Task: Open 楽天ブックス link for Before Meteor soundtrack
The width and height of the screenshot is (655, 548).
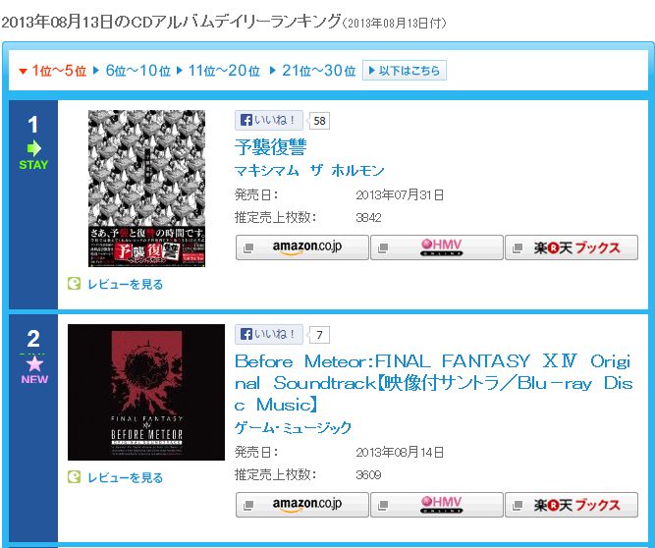Action: tap(572, 505)
